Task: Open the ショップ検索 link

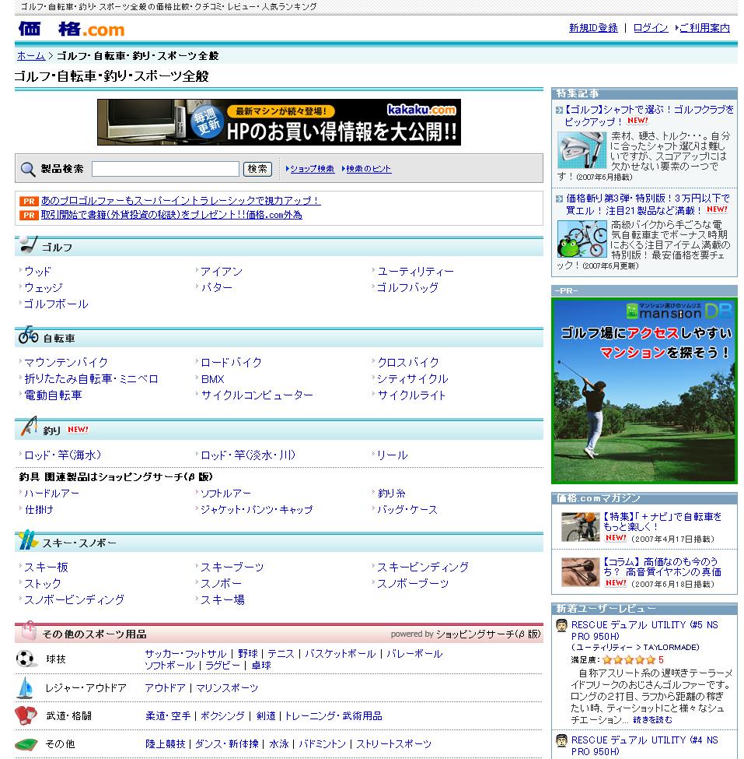Action: point(312,169)
